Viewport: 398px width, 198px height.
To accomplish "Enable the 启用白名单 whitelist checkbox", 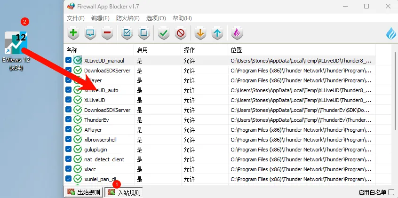I will 391,192.
